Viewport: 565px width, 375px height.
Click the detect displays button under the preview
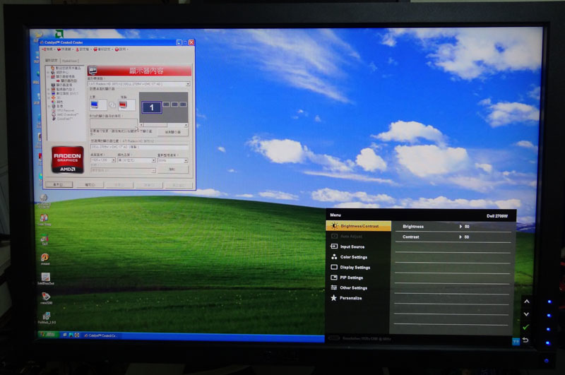172,132
